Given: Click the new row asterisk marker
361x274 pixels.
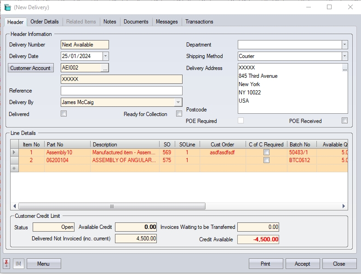Looking at the screenshot, I should coord(14,169).
